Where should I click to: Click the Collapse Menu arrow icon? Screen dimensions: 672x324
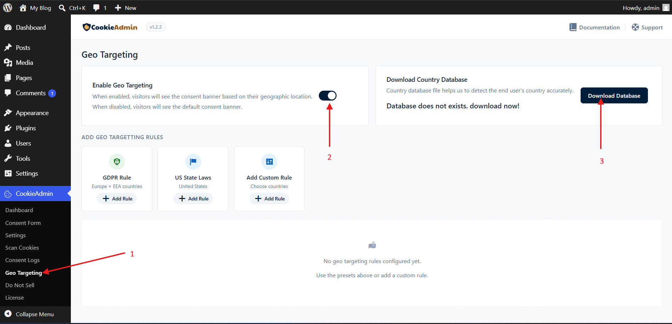[x=8, y=314]
